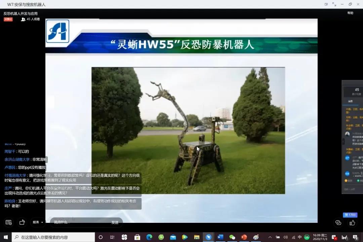Image resolution: width=363 pixels, height=242 pixels.
Task: Open the chat notes icon at bottom left
Action: [x=9, y=222]
